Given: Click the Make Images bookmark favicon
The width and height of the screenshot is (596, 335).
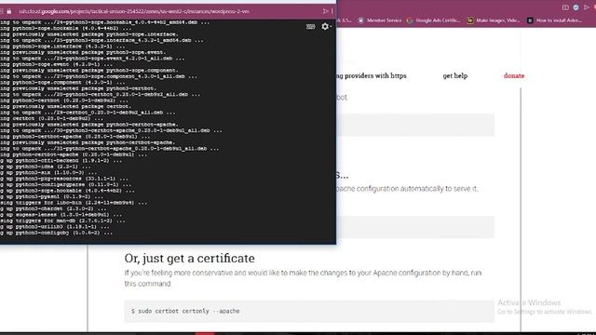Looking at the screenshot, I should [x=470, y=20].
